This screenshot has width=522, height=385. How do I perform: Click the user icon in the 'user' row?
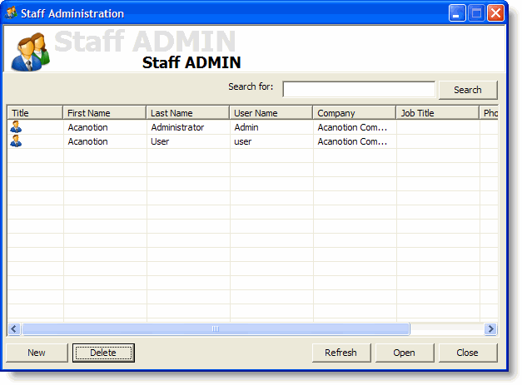click(x=16, y=141)
